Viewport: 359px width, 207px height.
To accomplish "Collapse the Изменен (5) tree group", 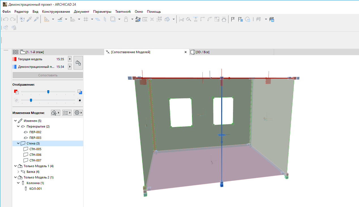I will tap(15, 121).
